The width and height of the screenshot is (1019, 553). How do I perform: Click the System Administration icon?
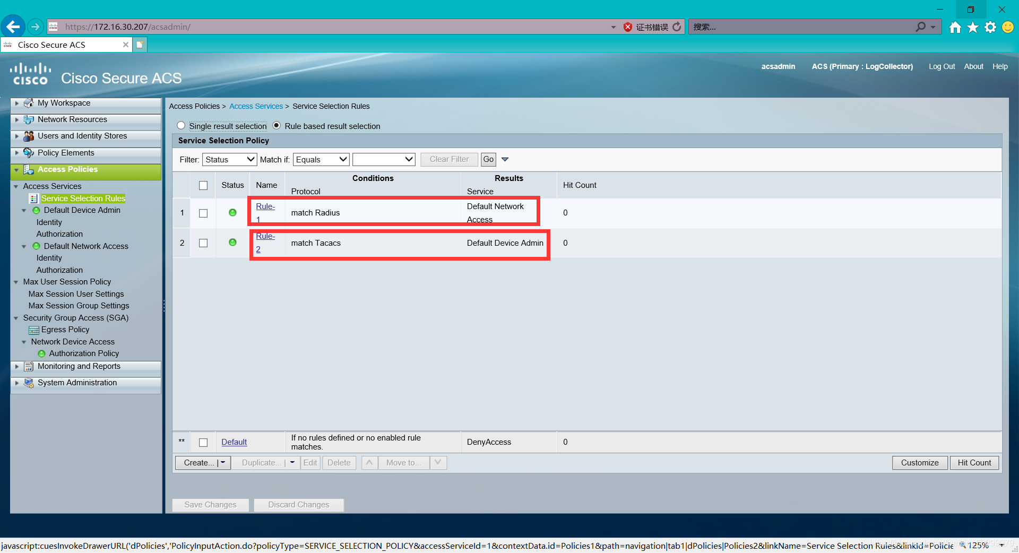[29, 383]
